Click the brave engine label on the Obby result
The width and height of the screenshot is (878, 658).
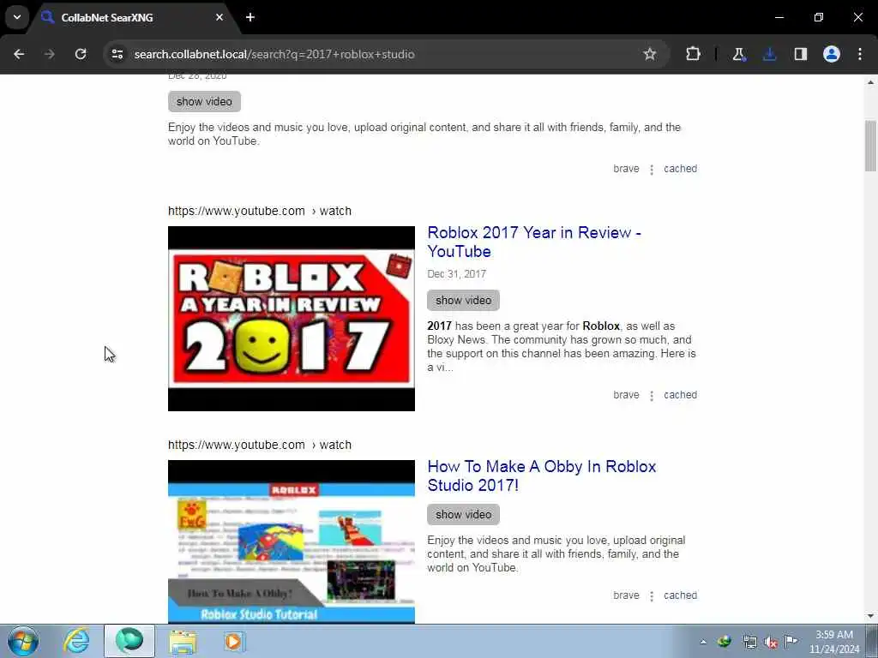[x=626, y=595]
